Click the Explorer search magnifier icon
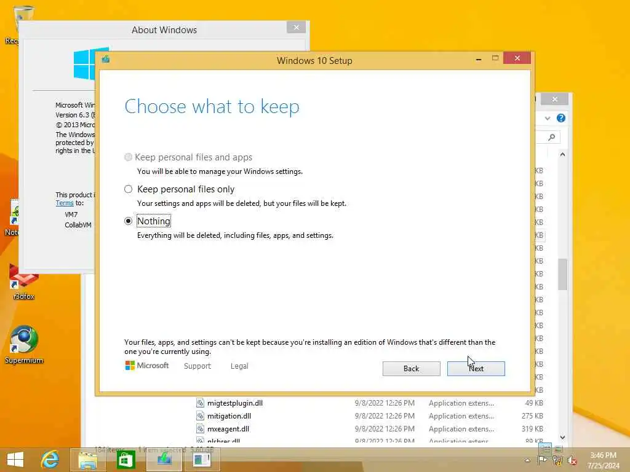Image resolution: width=630 pixels, height=472 pixels. [552, 137]
